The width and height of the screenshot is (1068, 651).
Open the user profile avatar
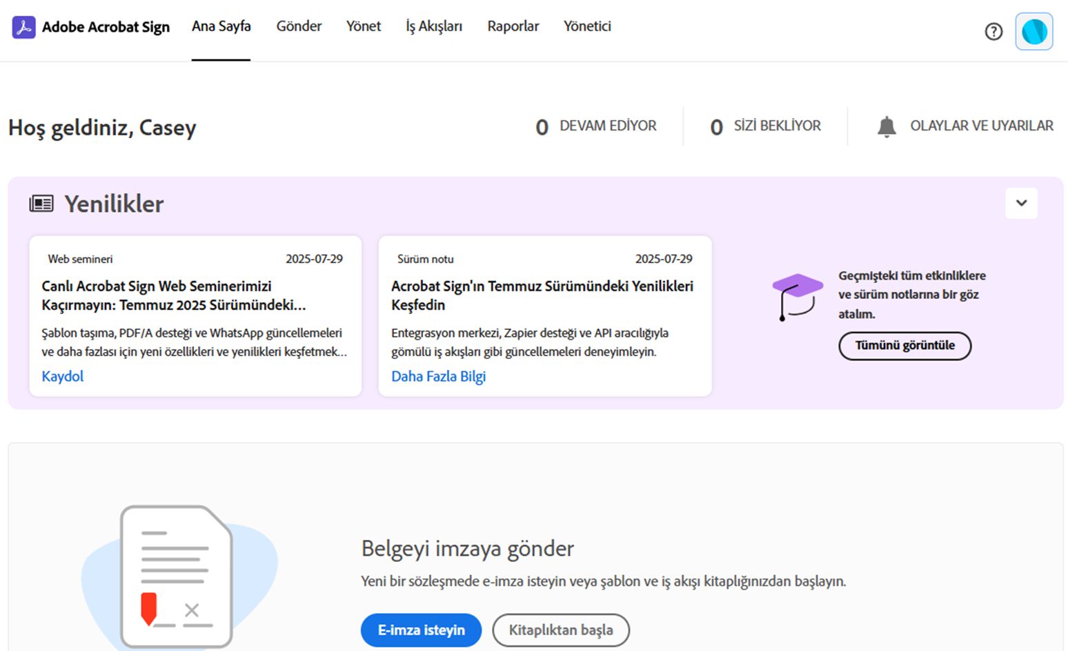[1034, 32]
